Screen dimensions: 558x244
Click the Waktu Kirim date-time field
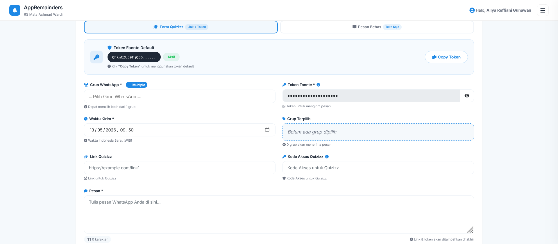[x=180, y=130]
